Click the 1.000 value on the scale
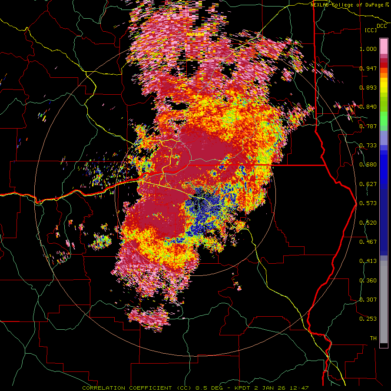 [368, 49]
